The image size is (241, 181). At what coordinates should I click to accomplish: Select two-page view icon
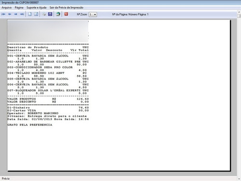(x=36, y=14)
